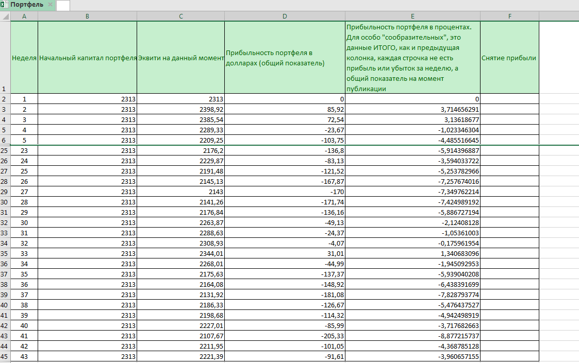Switch to the Портфель tab
Screen dimensions: 579x363
point(28,5)
